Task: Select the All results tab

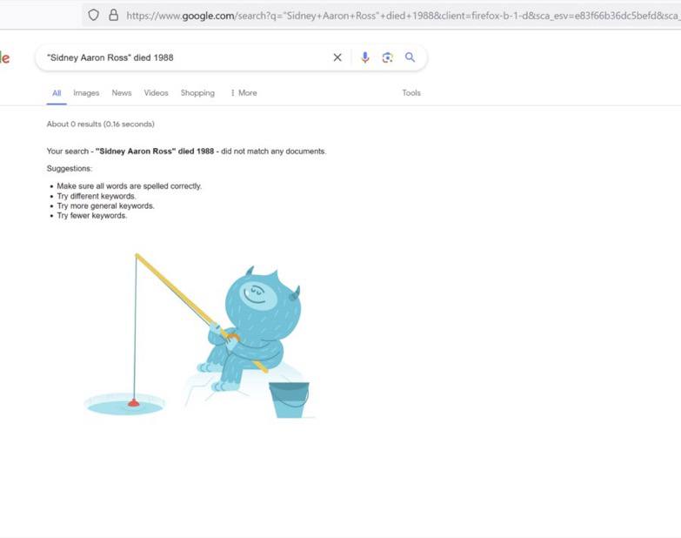Action: 57,93
